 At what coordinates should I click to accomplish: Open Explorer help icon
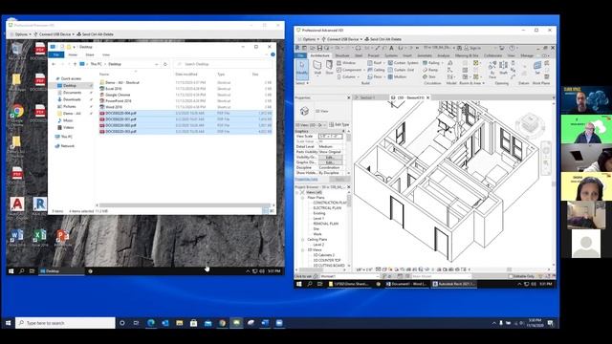(x=273, y=54)
